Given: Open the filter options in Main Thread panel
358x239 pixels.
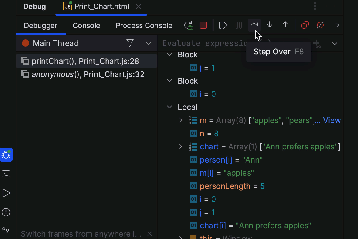Looking at the screenshot, I should (130, 43).
